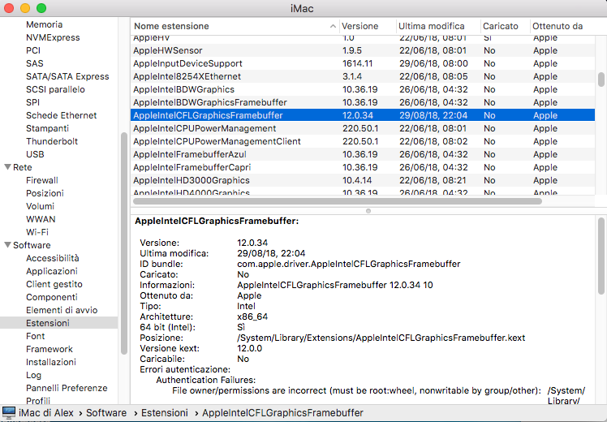
Task: Select the AppleIntelCPUPowerManagement row
Action: pyautogui.click(x=363, y=128)
